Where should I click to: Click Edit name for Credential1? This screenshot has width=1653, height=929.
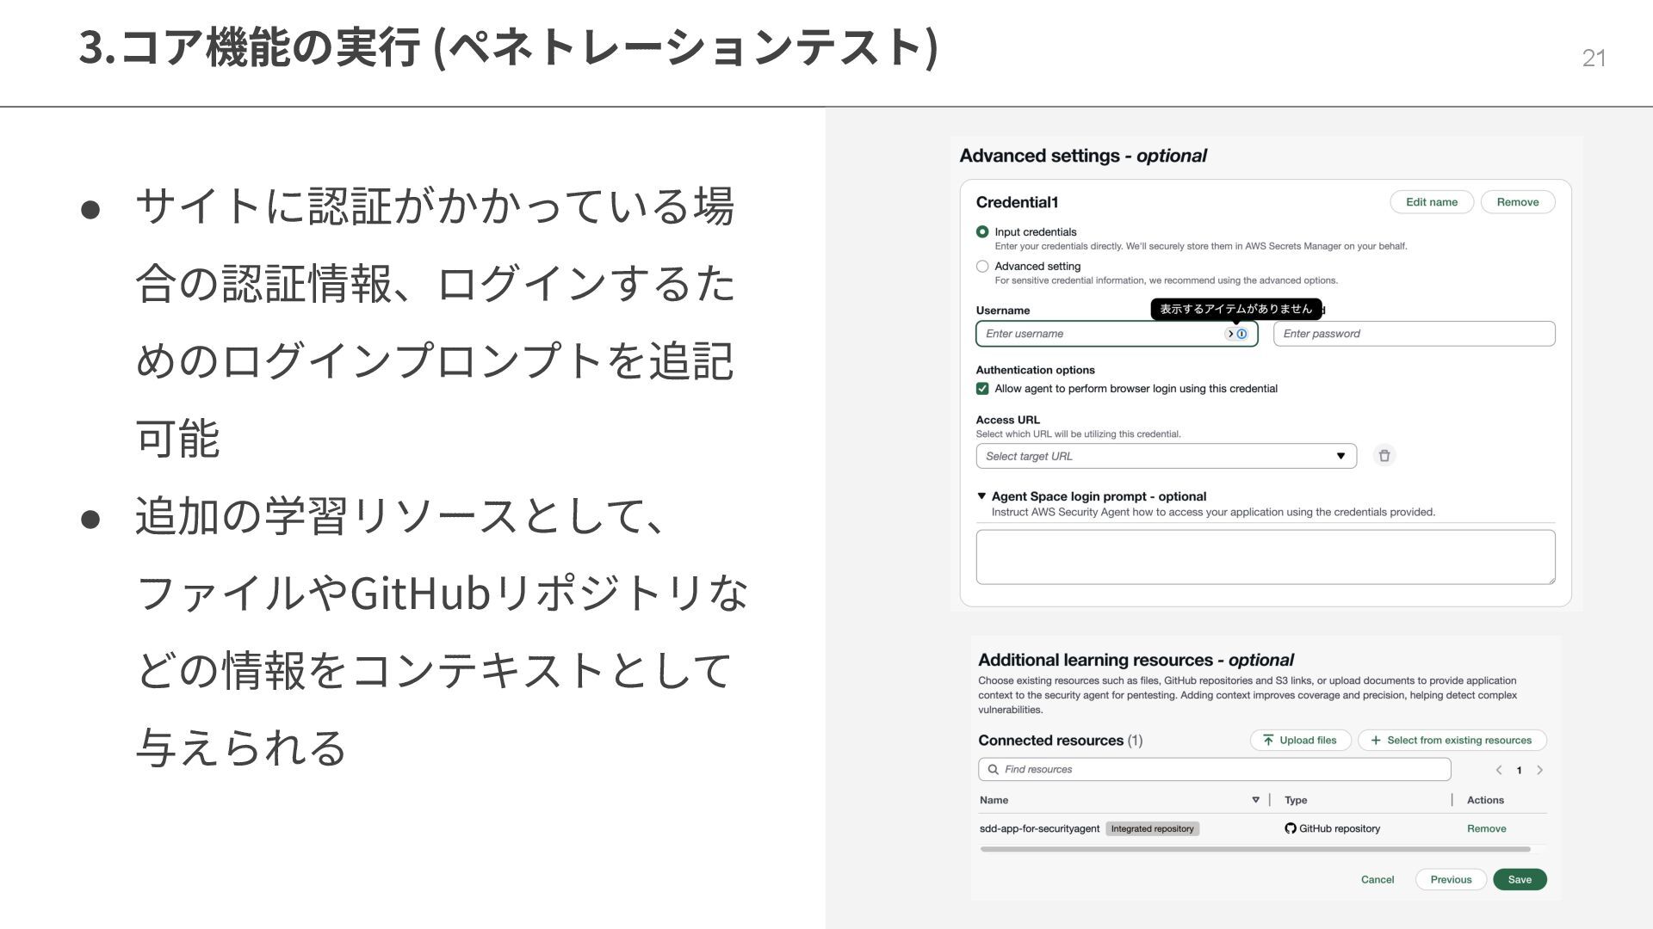coord(1431,202)
